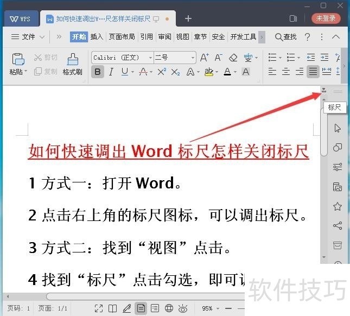Open the star favorites icon in sidebar
Screen dimensions: 350x316
tap(338, 206)
